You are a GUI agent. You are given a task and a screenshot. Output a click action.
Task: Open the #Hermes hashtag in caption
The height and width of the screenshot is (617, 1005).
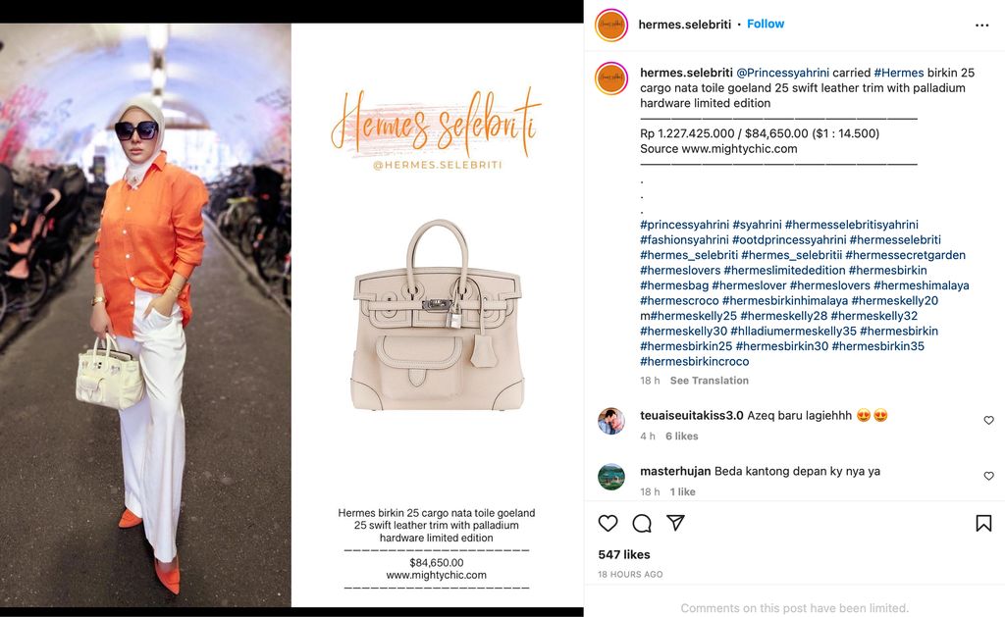pos(899,73)
